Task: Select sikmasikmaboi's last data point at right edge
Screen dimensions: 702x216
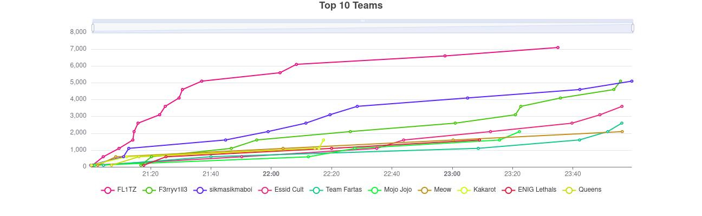Action: point(632,81)
